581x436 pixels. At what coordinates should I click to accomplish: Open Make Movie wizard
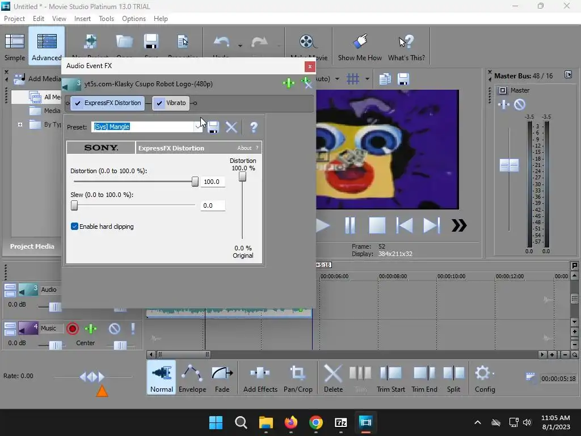[x=308, y=46]
